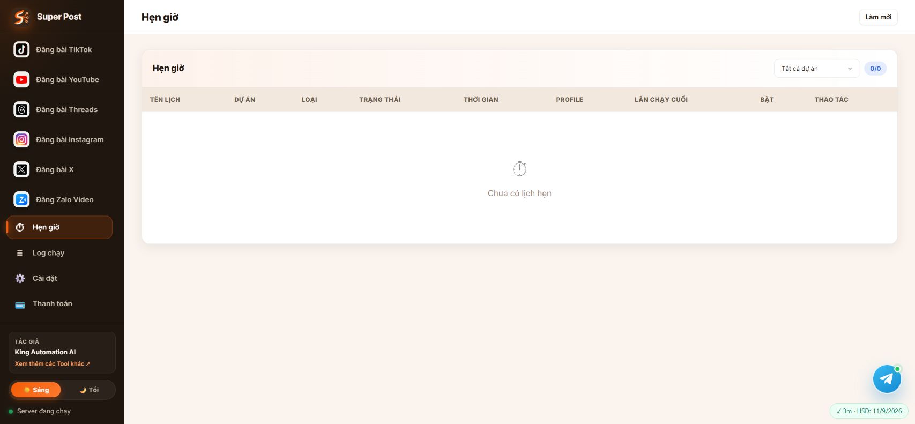Screen dimensions: 915x424
Task: Click the PROFILE column header
Action: (x=569, y=100)
